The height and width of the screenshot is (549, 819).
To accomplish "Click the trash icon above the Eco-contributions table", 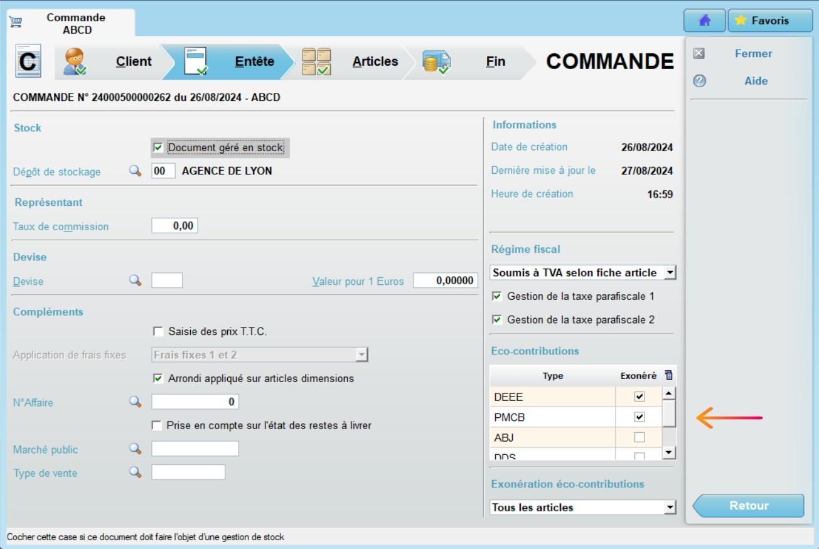I will (x=668, y=375).
